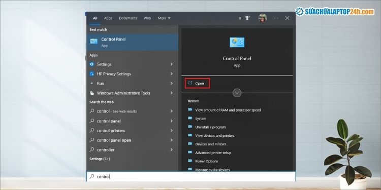Expand more actions with the circular chevron
This screenshot has width=381, height=190.
point(237,93)
